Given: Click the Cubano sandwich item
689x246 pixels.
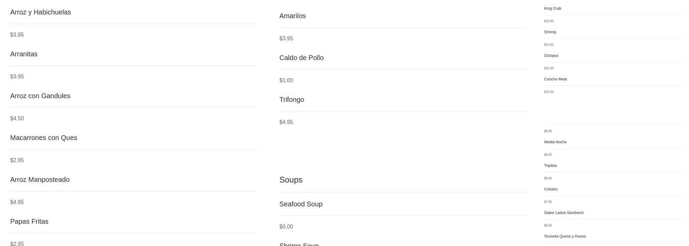Looking at the screenshot, I should pyautogui.click(x=551, y=189).
